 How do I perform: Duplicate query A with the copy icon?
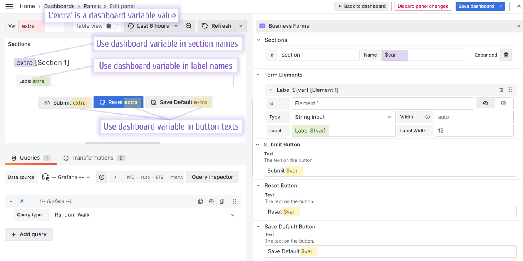click(201, 201)
